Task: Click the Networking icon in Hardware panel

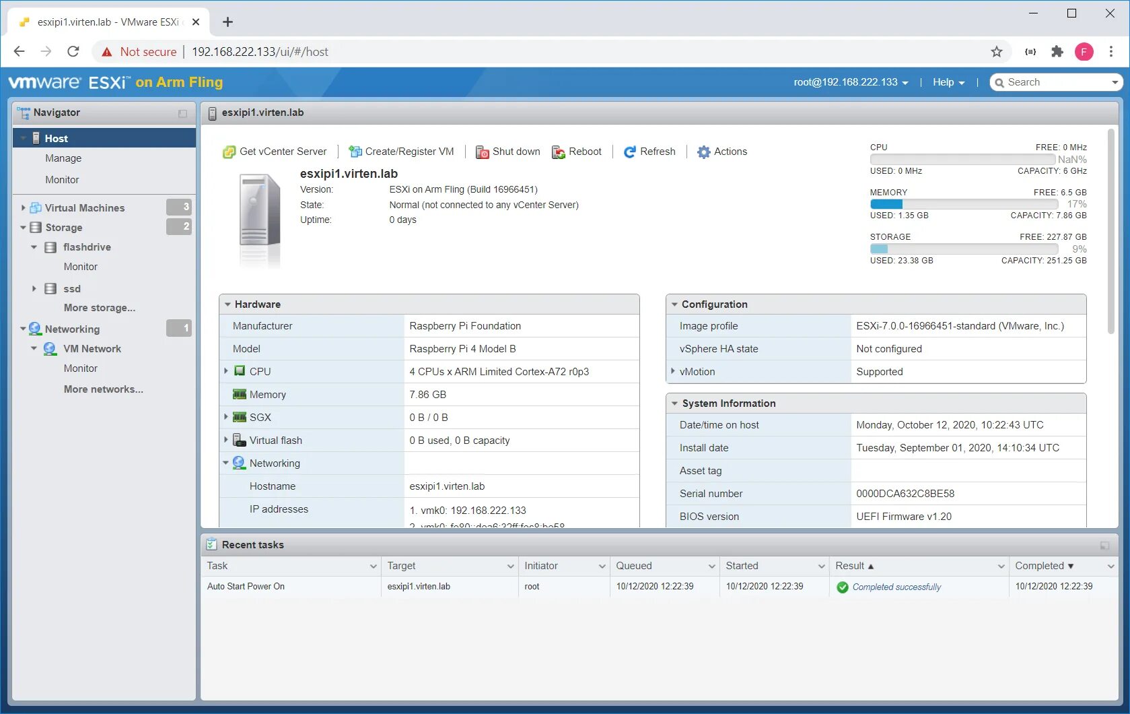Action: [x=239, y=463]
